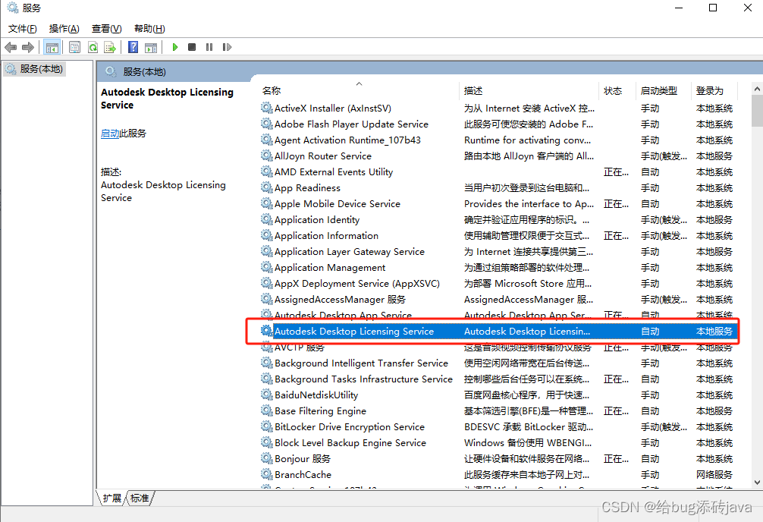Select Apple Mobile Device Service
This screenshot has height=522, width=763.
[x=499, y=203]
